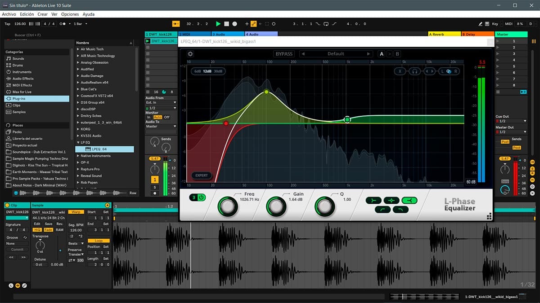Viewport: 540px width, 303px height.
Task: Select the Sounds category
Action: [x=18, y=58]
